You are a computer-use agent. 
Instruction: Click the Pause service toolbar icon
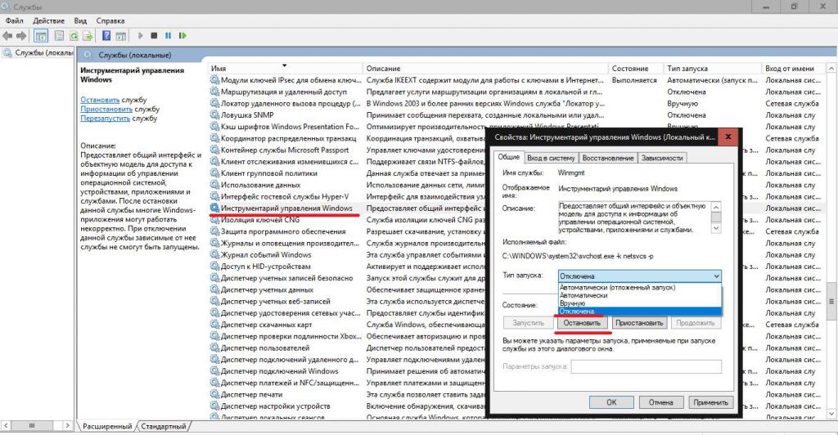[x=168, y=36]
